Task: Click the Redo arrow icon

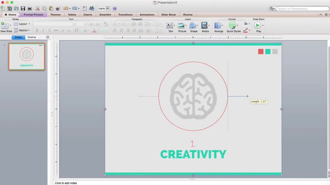Action: [75, 8]
